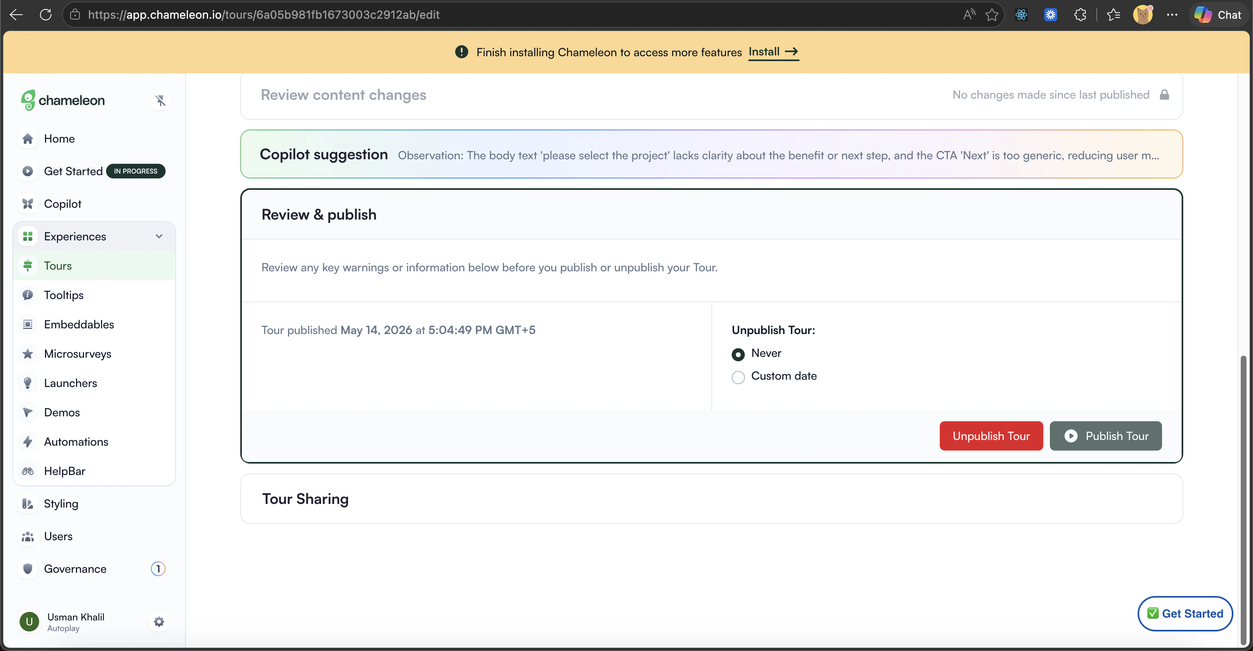Expand the Copilot suggestion panel
1253x651 pixels.
tap(711, 154)
